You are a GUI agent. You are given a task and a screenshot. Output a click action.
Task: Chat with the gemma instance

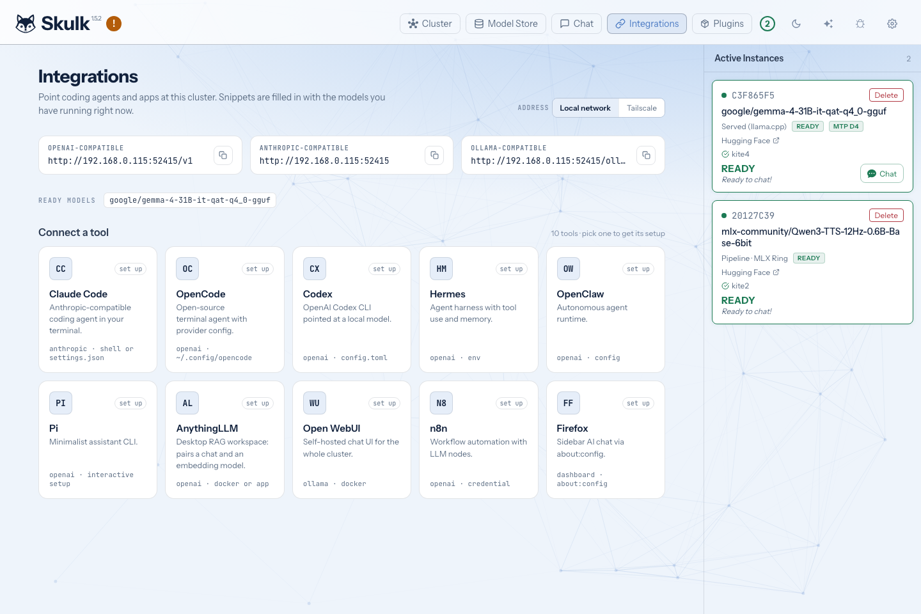click(881, 174)
